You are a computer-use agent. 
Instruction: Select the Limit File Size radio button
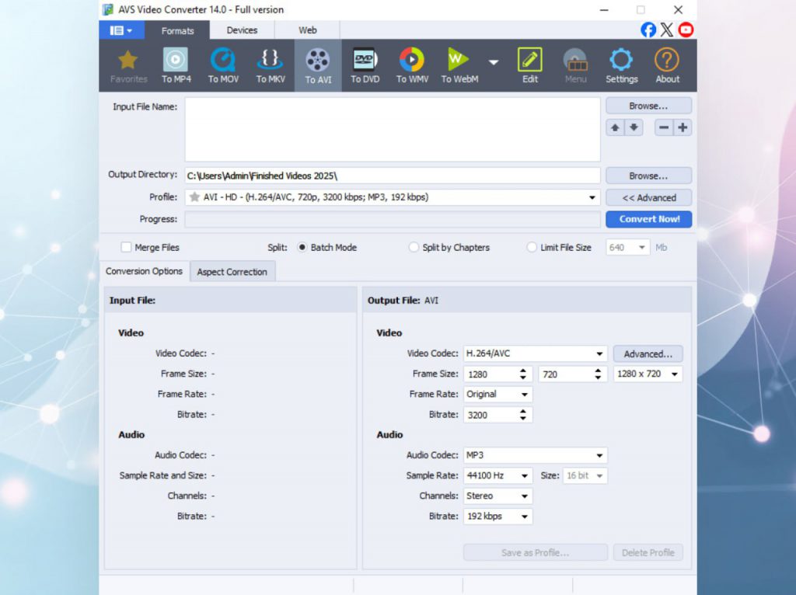(532, 248)
